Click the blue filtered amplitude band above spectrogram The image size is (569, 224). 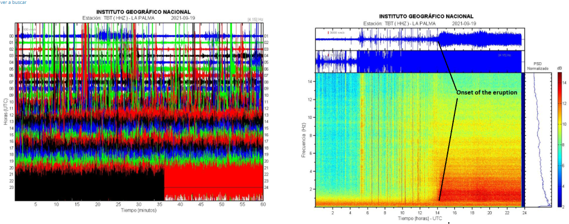tap(439, 62)
